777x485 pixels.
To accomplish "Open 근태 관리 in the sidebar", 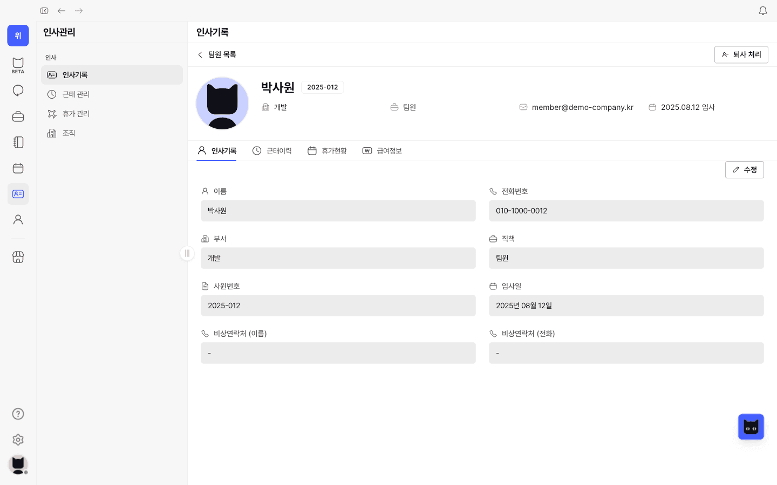I will (x=112, y=94).
